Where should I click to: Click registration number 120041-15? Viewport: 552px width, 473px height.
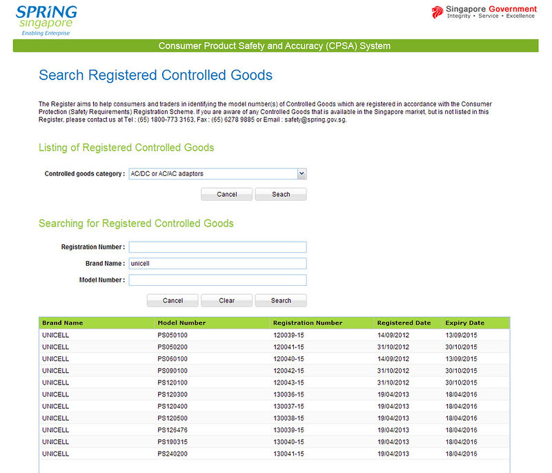(x=288, y=347)
